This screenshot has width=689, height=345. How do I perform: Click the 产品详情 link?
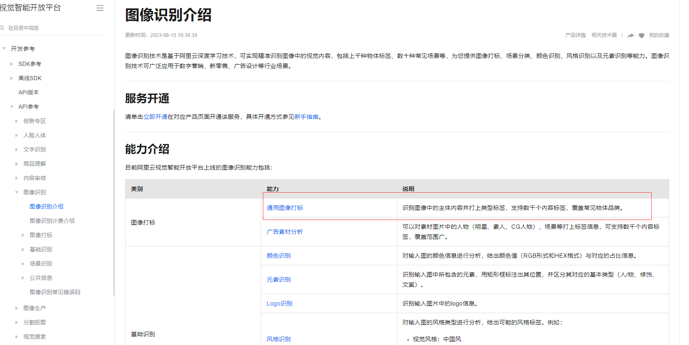click(576, 35)
